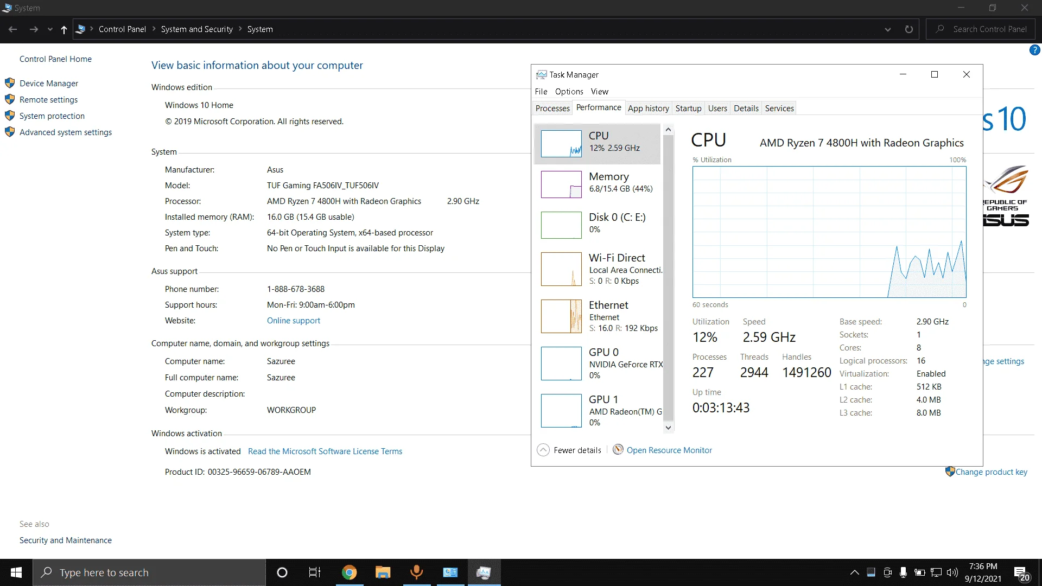This screenshot has width=1042, height=586.
Task: Open the Online support website link
Action: pyautogui.click(x=294, y=320)
